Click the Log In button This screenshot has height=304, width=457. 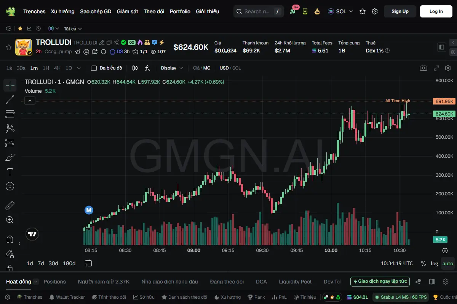436,11
